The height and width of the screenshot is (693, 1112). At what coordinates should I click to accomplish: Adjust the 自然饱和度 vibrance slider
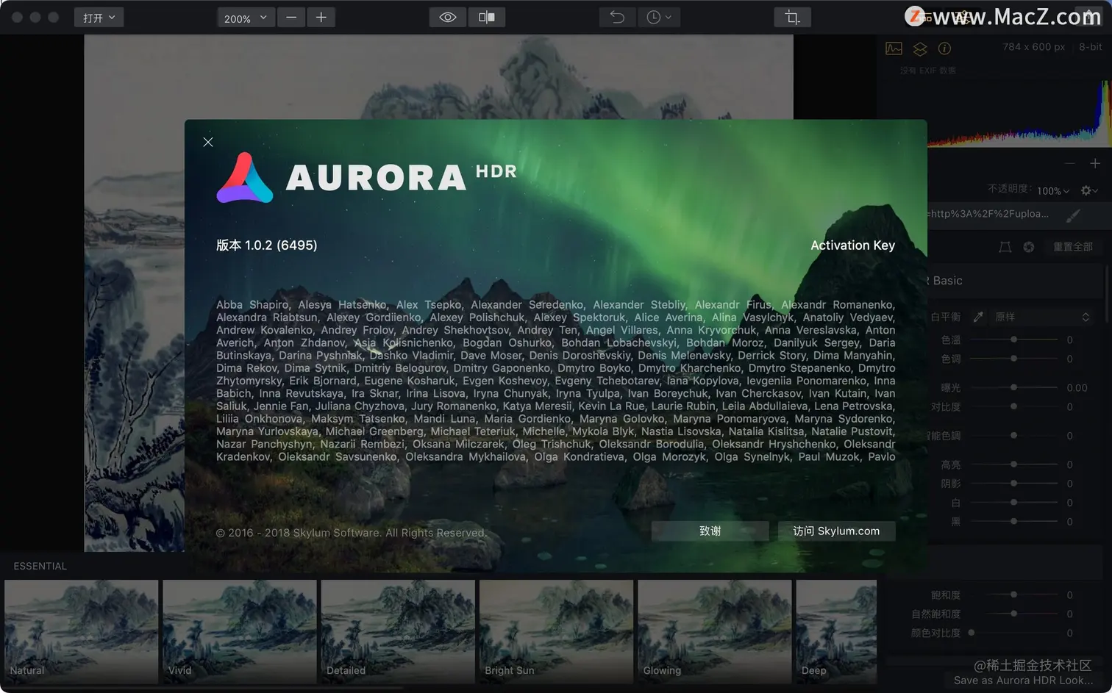(1013, 614)
